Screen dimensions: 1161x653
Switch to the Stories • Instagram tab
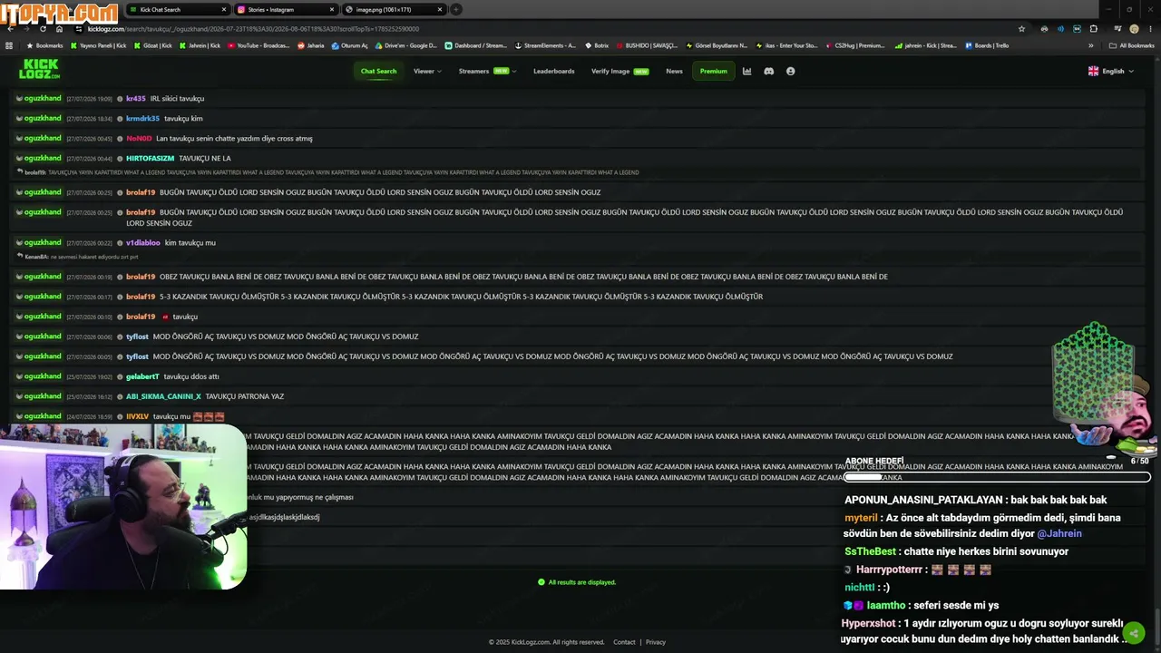[286, 10]
